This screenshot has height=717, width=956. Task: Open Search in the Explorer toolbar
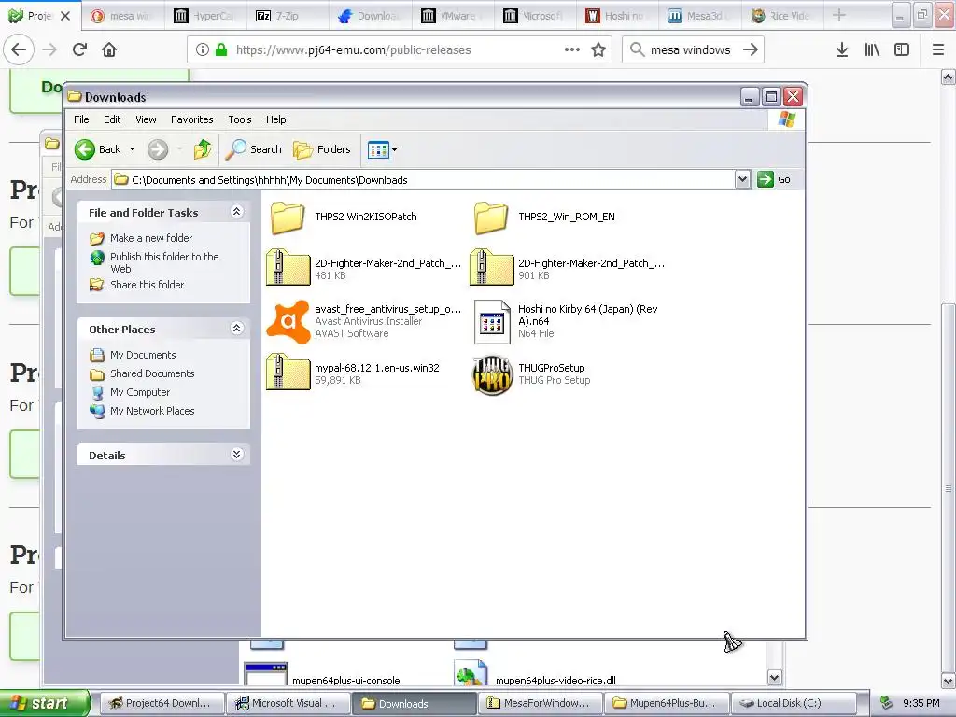pos(253,149)
